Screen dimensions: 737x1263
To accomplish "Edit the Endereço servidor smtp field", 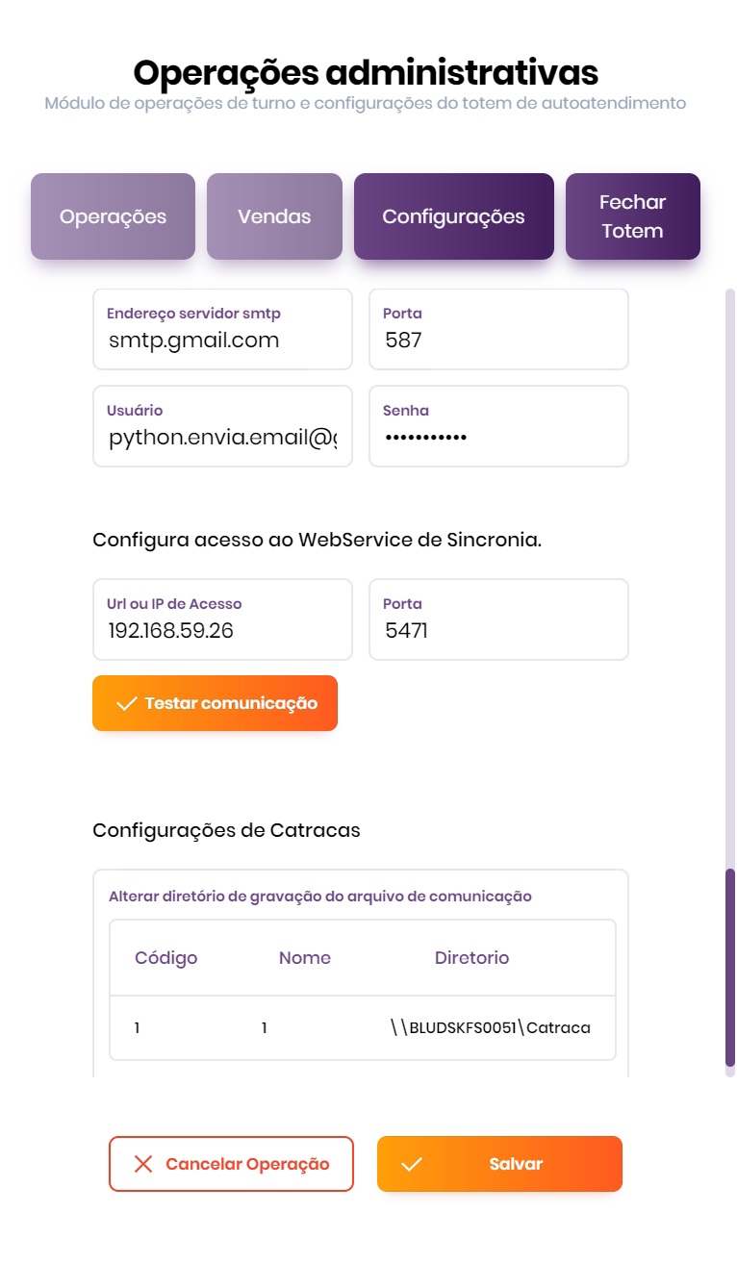I will (222, 340).
